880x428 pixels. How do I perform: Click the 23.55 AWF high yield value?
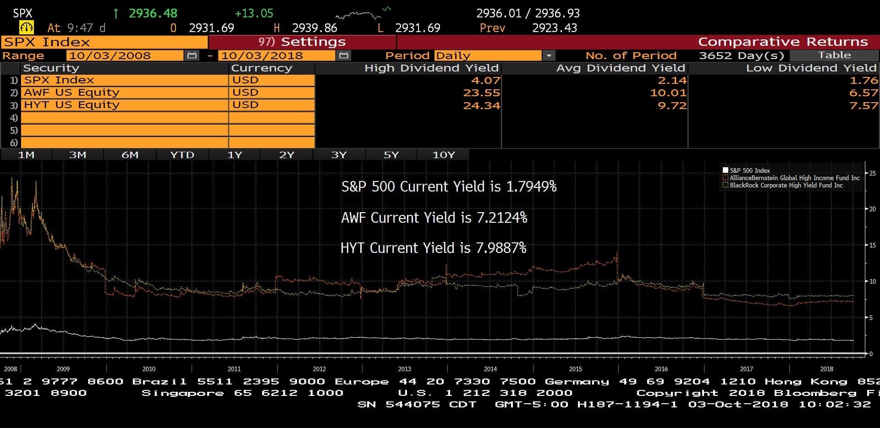tap(481, 93)
